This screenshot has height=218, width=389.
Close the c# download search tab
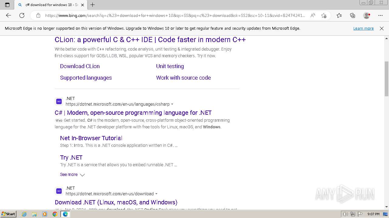(x=82, y=5)
